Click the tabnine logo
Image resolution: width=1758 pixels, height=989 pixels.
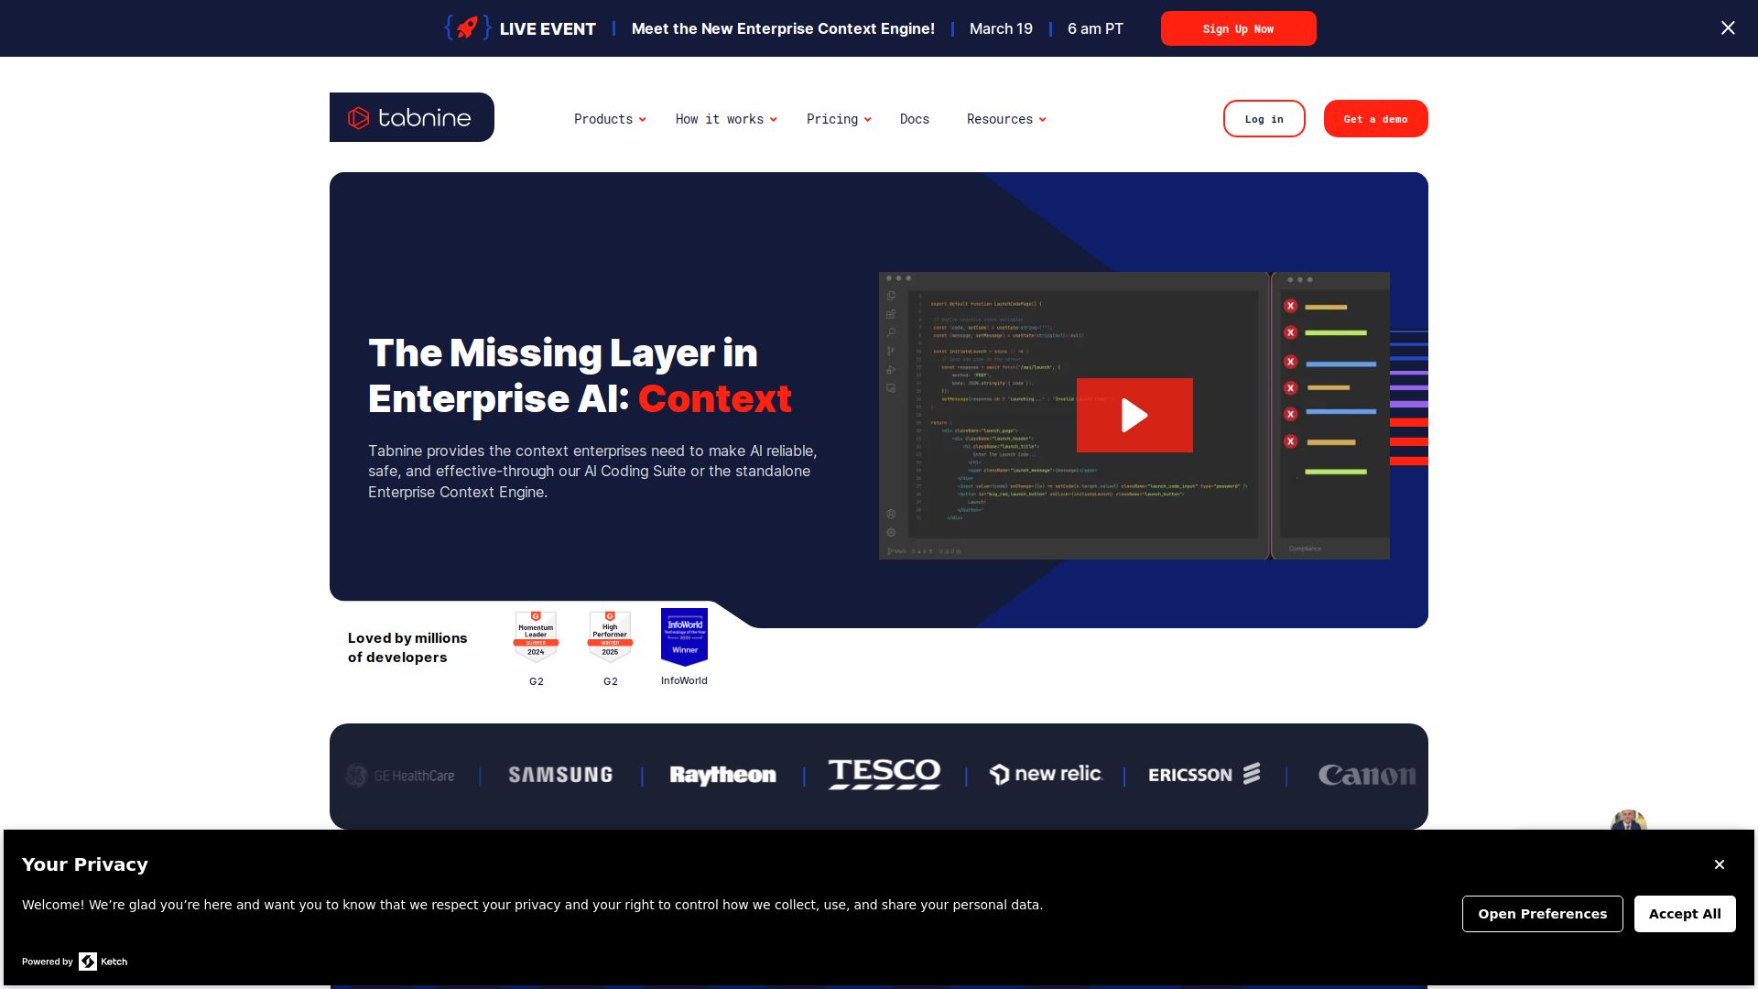[411, 117]
